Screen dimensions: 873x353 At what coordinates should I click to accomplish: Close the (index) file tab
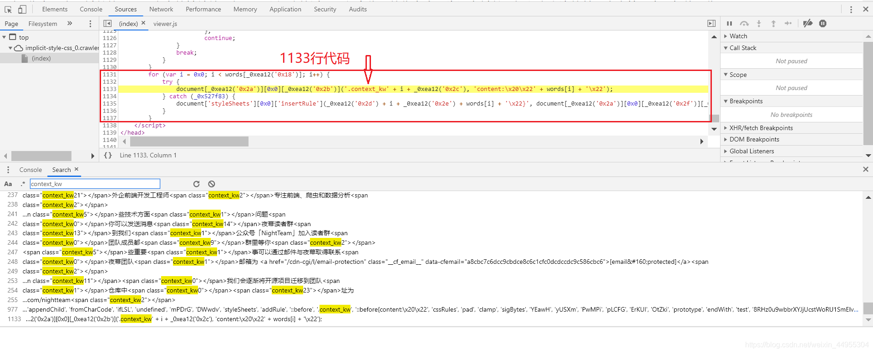[143, 23]
